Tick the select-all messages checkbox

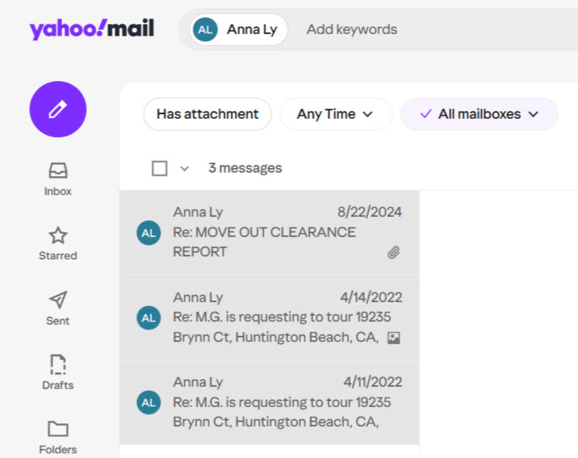159,168
